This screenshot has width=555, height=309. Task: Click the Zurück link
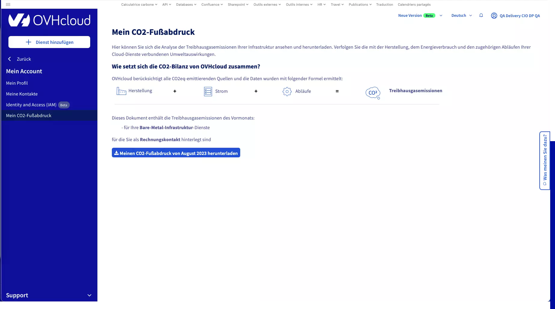pyautogui.click(x=24, y=59)
